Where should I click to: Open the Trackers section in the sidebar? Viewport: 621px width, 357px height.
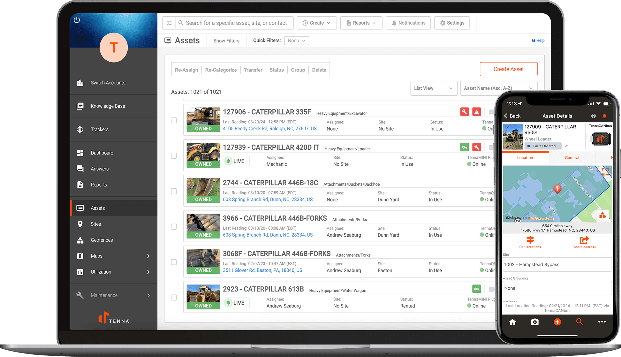click(x=100, y=129)
